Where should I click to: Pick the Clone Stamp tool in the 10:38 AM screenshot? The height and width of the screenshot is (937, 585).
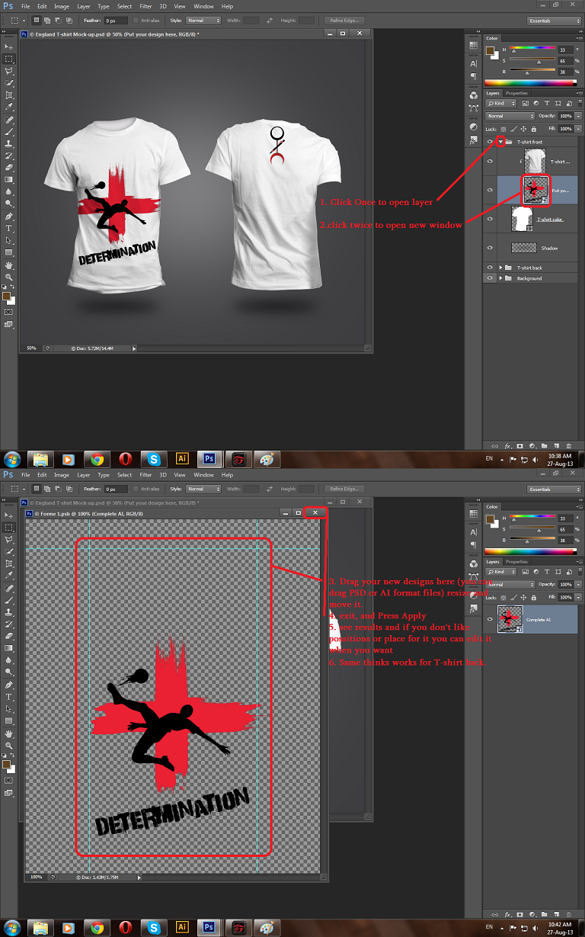tap(9, 143)
